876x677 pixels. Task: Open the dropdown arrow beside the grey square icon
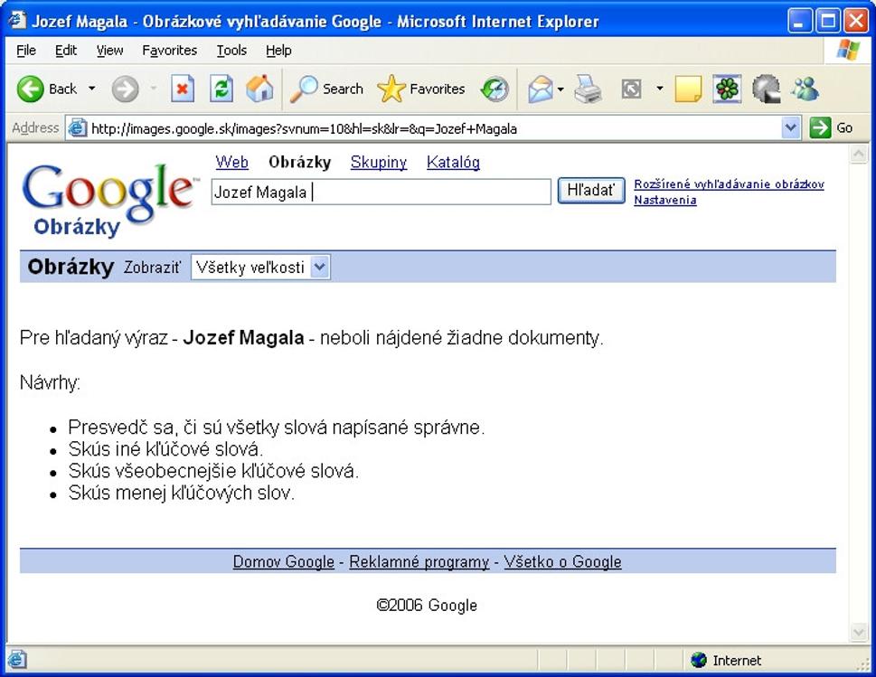click(660, 89)
